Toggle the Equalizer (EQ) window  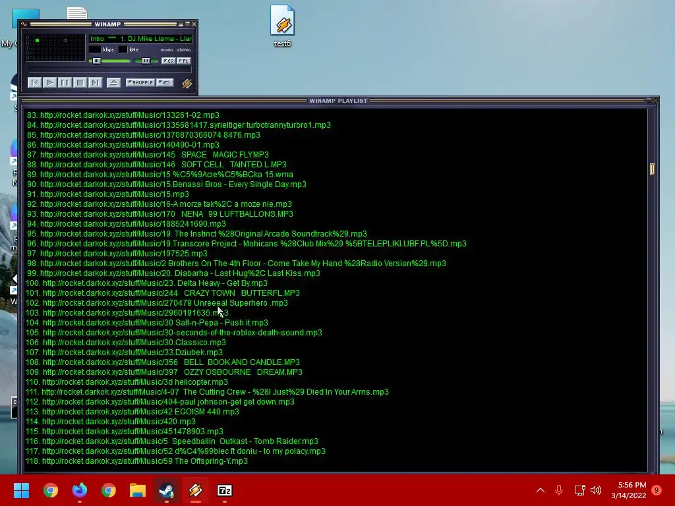coord(168,61)
